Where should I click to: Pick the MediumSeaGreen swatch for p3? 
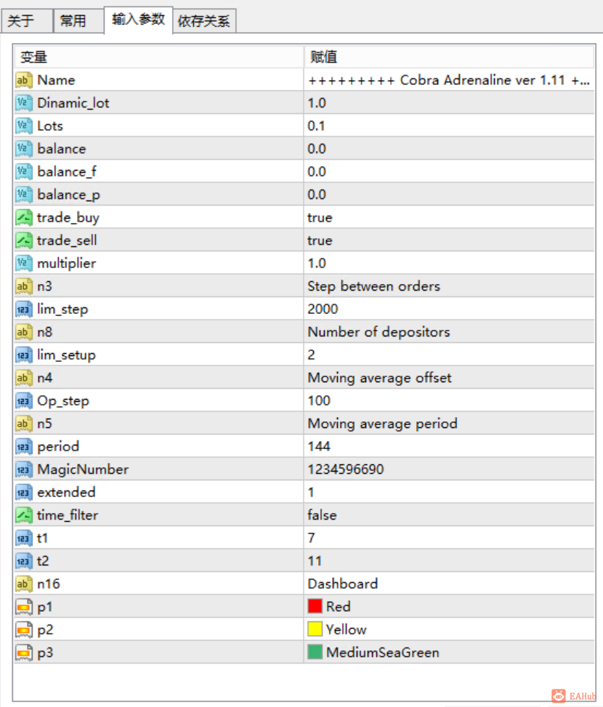pos(315,652)
